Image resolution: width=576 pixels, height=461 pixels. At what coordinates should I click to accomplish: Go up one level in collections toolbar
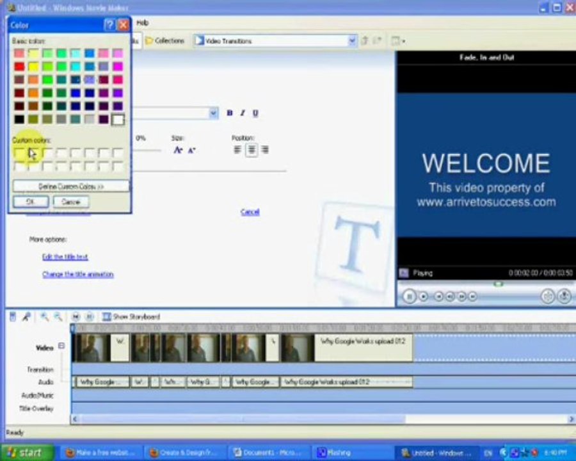point(364,40)
